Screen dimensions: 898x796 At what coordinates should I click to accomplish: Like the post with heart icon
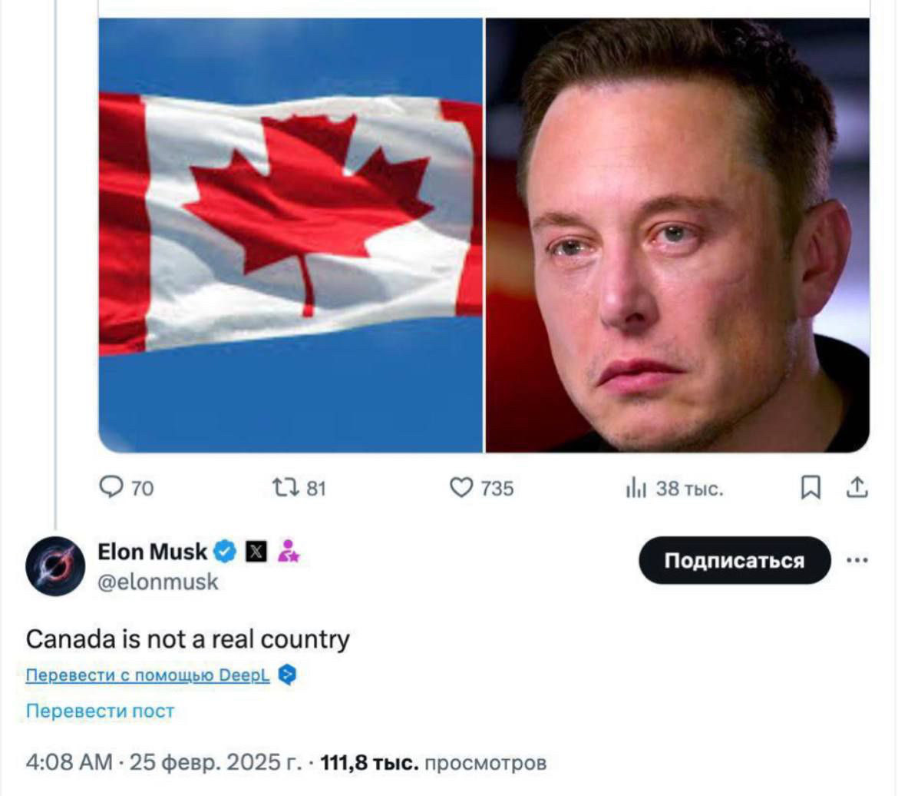(x=461, y=488)
